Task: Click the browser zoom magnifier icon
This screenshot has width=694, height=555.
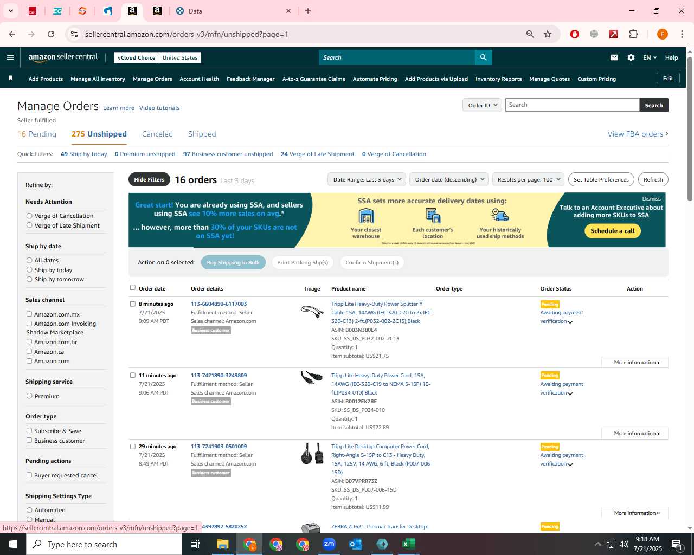Action: click(x=530, y=34)
